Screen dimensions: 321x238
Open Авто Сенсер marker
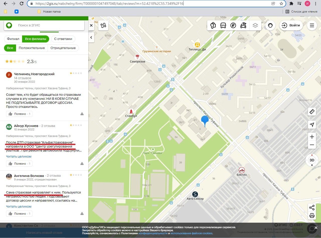(195, 194)
